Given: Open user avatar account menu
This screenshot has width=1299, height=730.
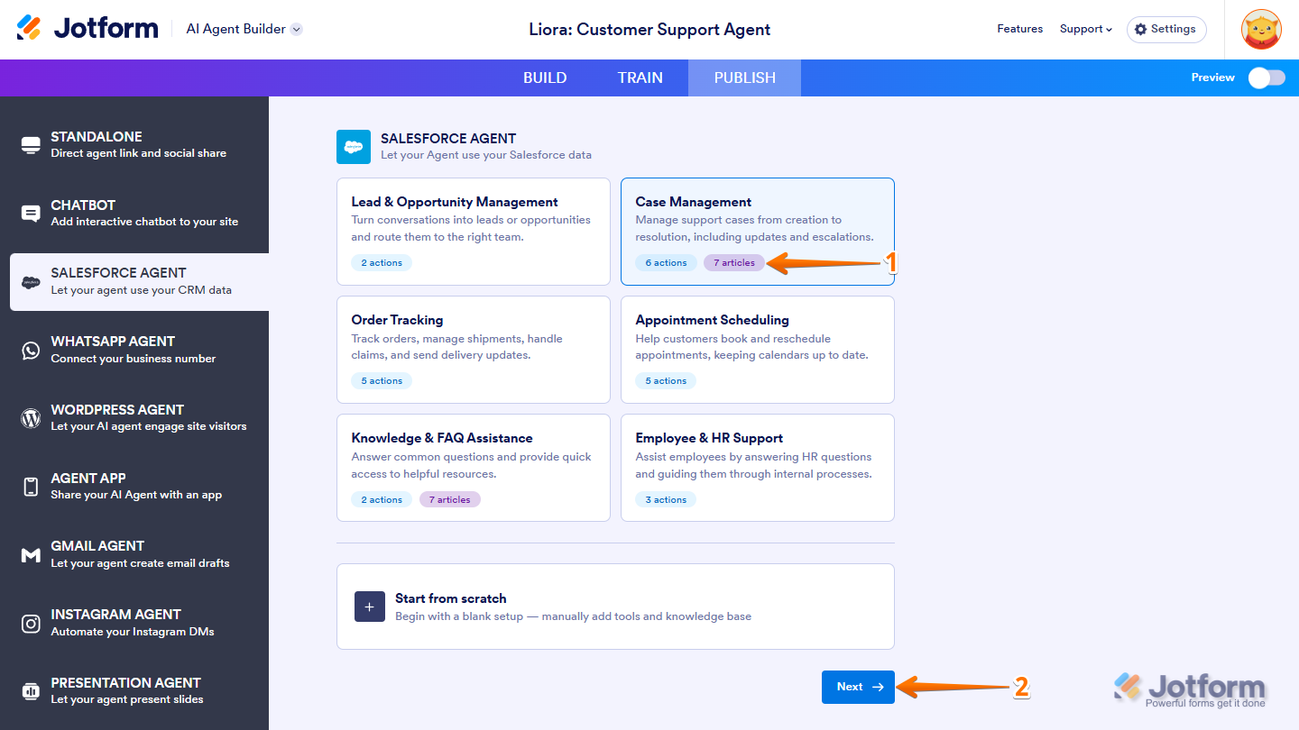Looking at the screenshot, I should click(x=1261, y=29).
